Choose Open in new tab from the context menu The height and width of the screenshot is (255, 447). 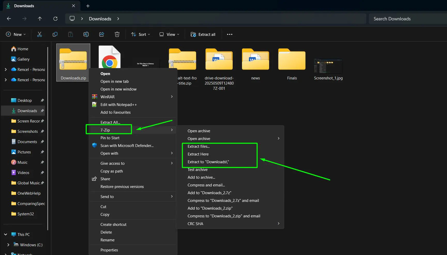(115, 81)
